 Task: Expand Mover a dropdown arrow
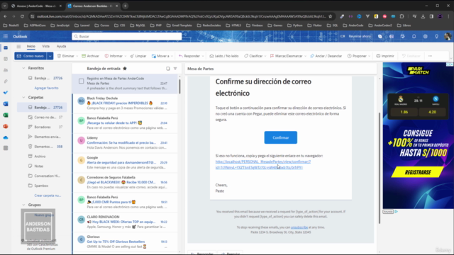(172, 56)
